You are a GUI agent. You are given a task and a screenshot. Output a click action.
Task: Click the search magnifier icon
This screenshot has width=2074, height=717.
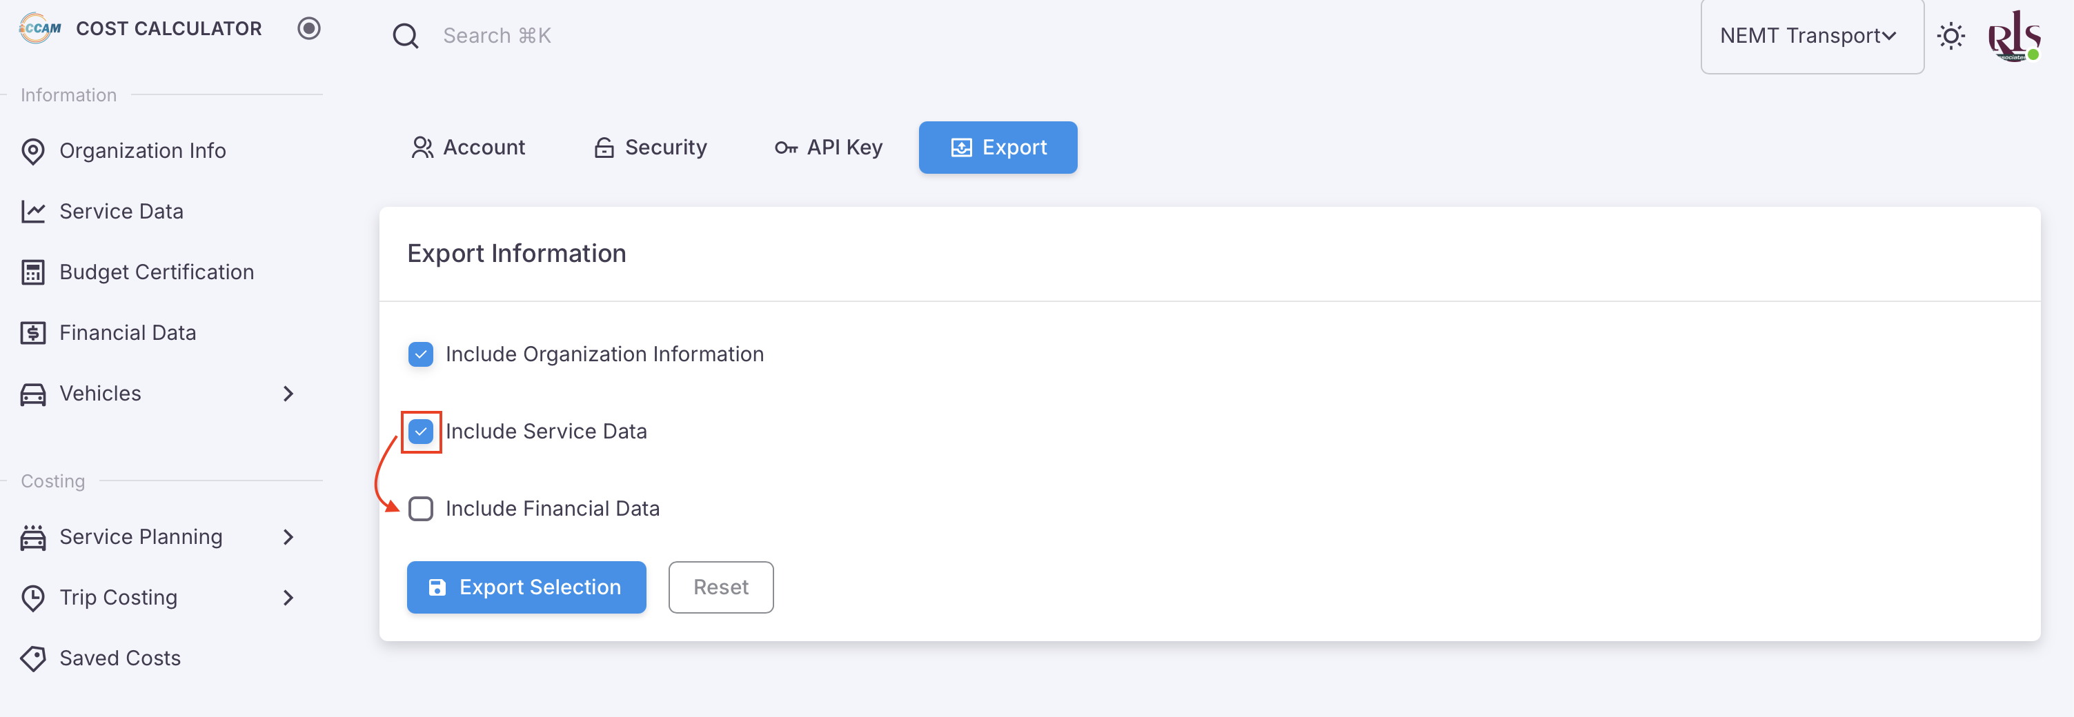(x=405, y=37)
